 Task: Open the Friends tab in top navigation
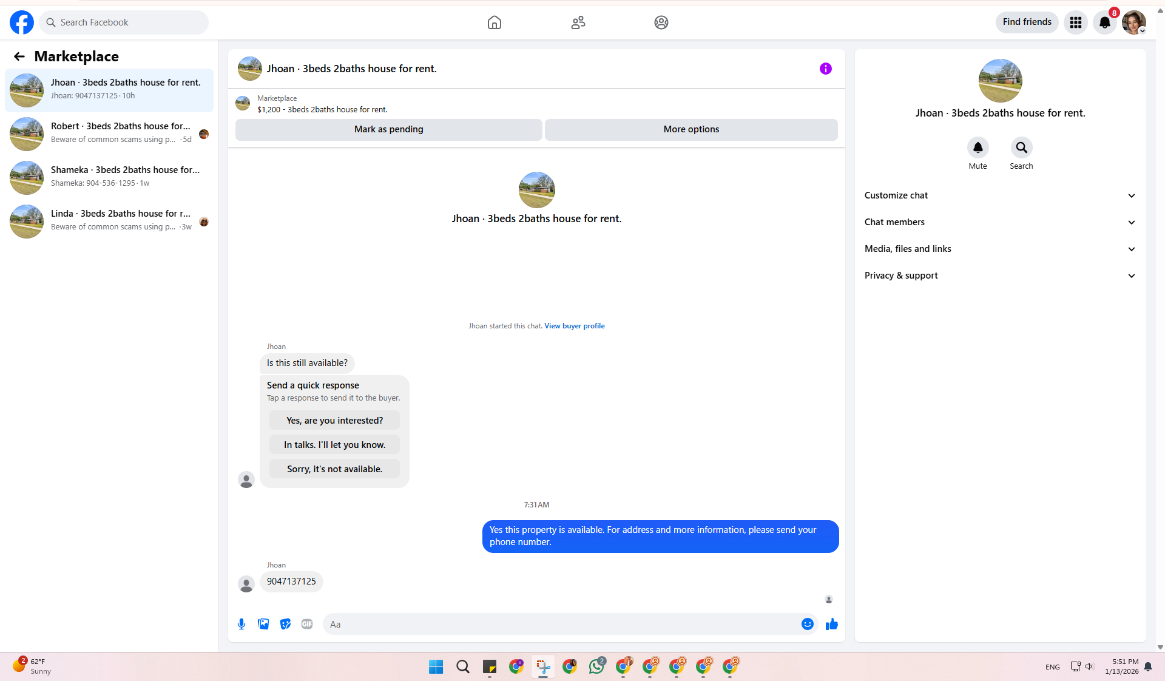[x=578, y=22]
